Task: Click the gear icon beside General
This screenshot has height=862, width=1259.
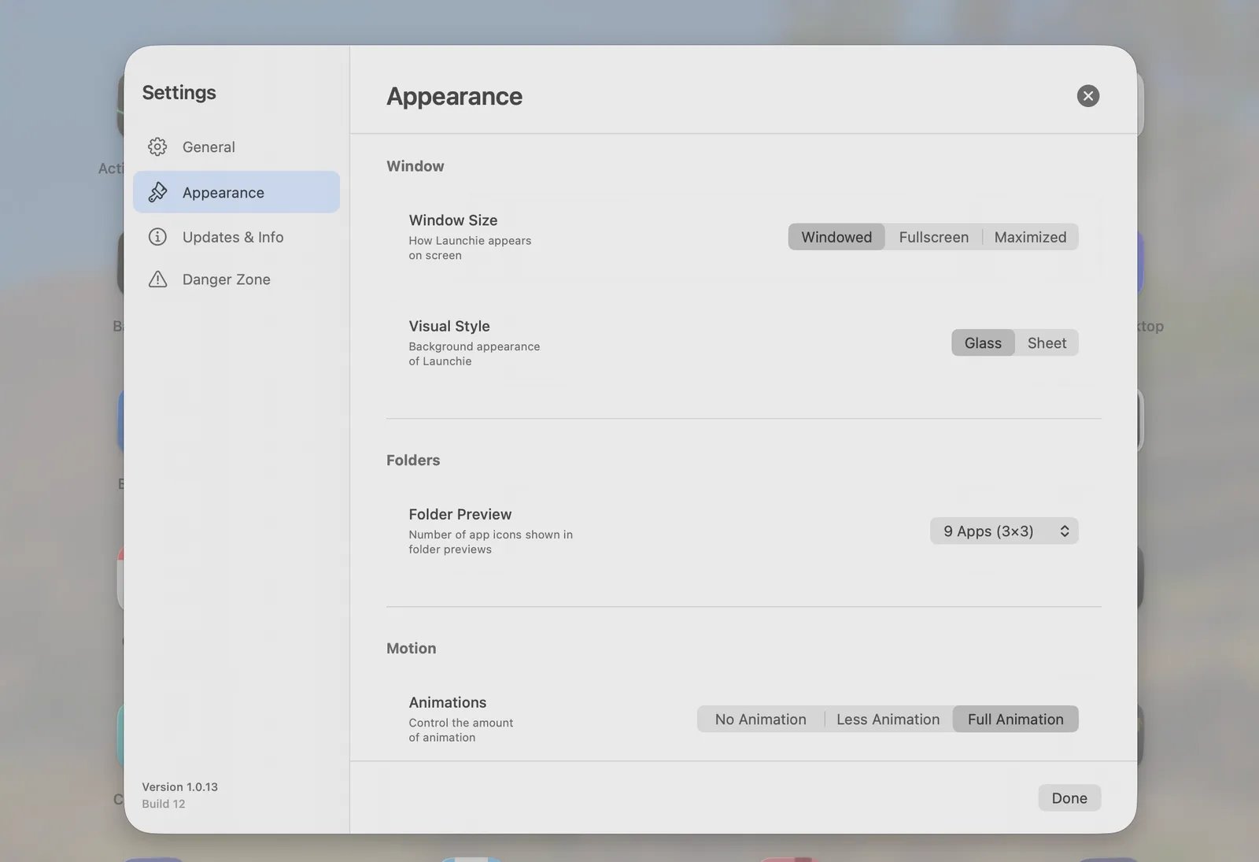Action: [157, 146]
